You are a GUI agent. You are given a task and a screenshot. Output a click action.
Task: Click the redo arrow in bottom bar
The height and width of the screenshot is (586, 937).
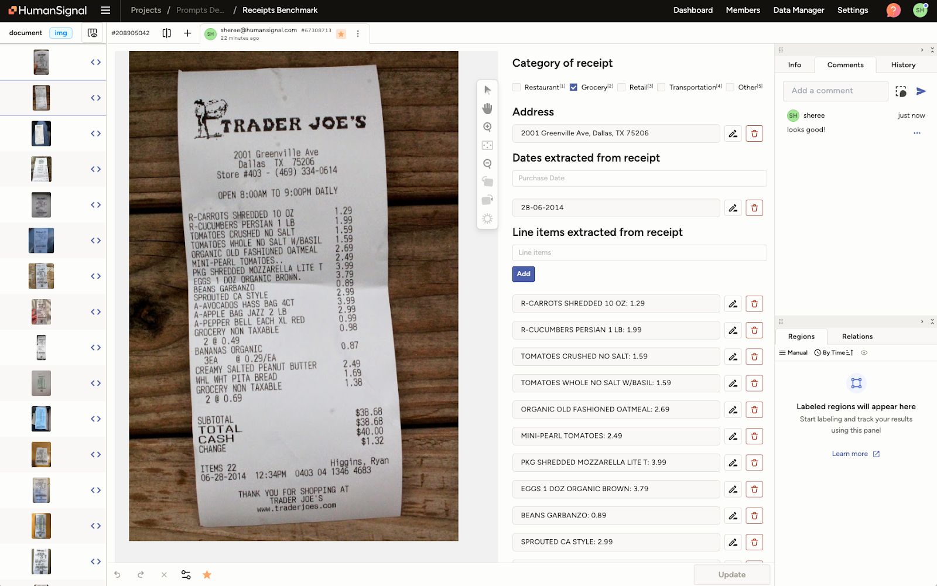point(141,575)
